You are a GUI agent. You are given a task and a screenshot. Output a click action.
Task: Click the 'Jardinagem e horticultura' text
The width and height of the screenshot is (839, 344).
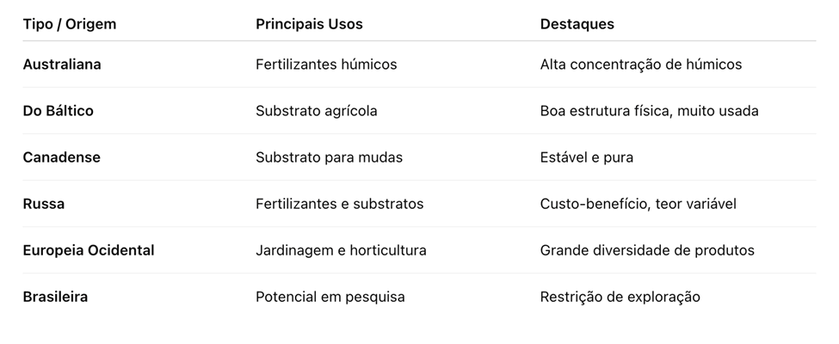tap(341, 250)
